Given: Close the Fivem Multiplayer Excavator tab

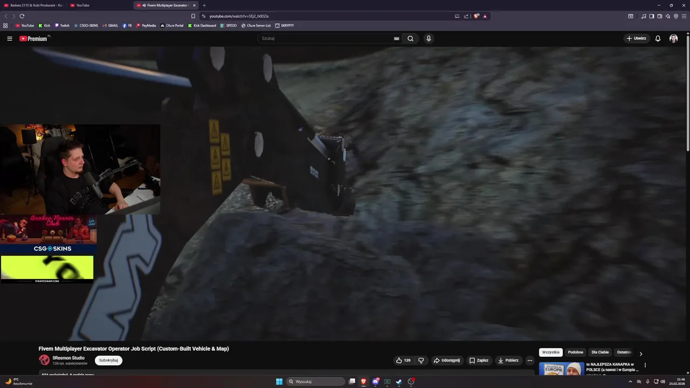Looking at the screenshot, I should (195, 5).
